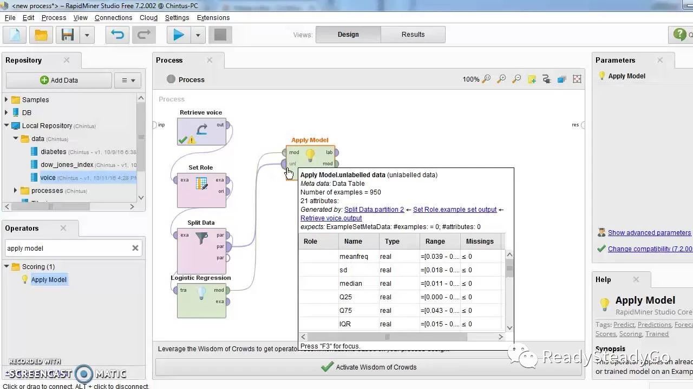Screen dimensions: 693x389
Task: Open the Cloud menu
Action: click(148, 17)
